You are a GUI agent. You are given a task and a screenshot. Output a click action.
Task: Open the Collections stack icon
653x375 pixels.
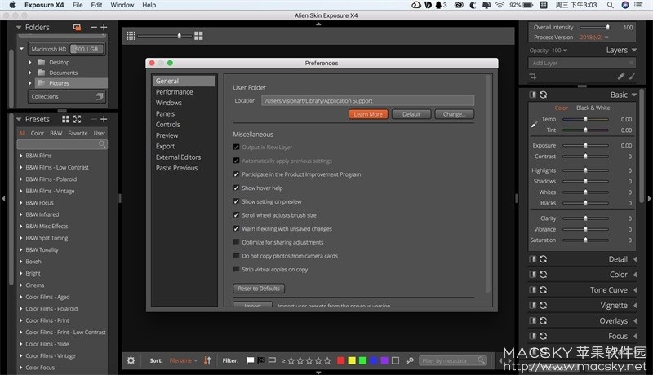pyautogui.click(x=99, y=96)
